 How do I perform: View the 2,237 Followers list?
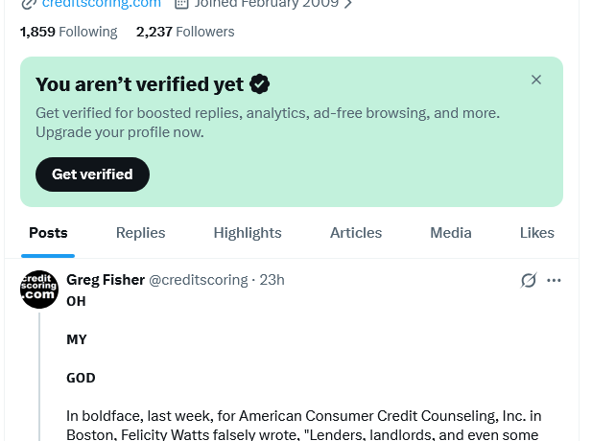185,32
